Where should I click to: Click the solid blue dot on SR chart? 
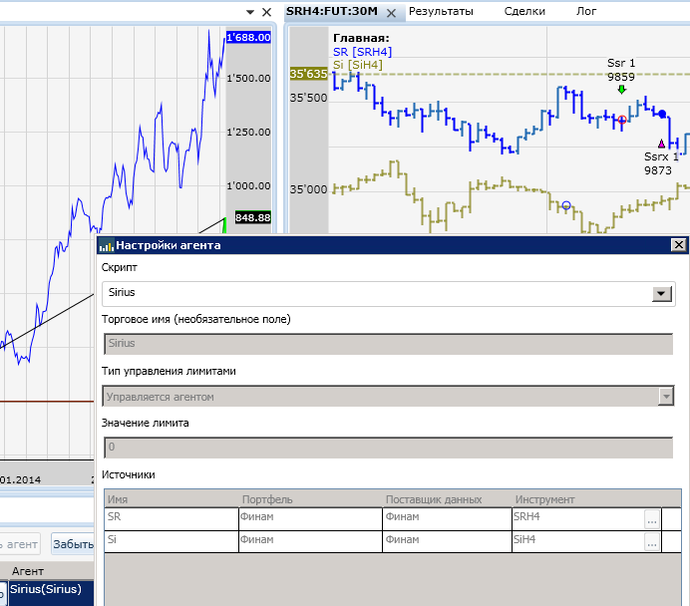coord(663,115)
